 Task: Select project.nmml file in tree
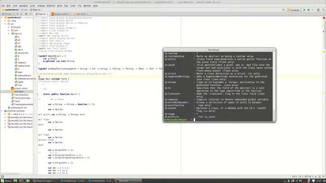(19, 88)
